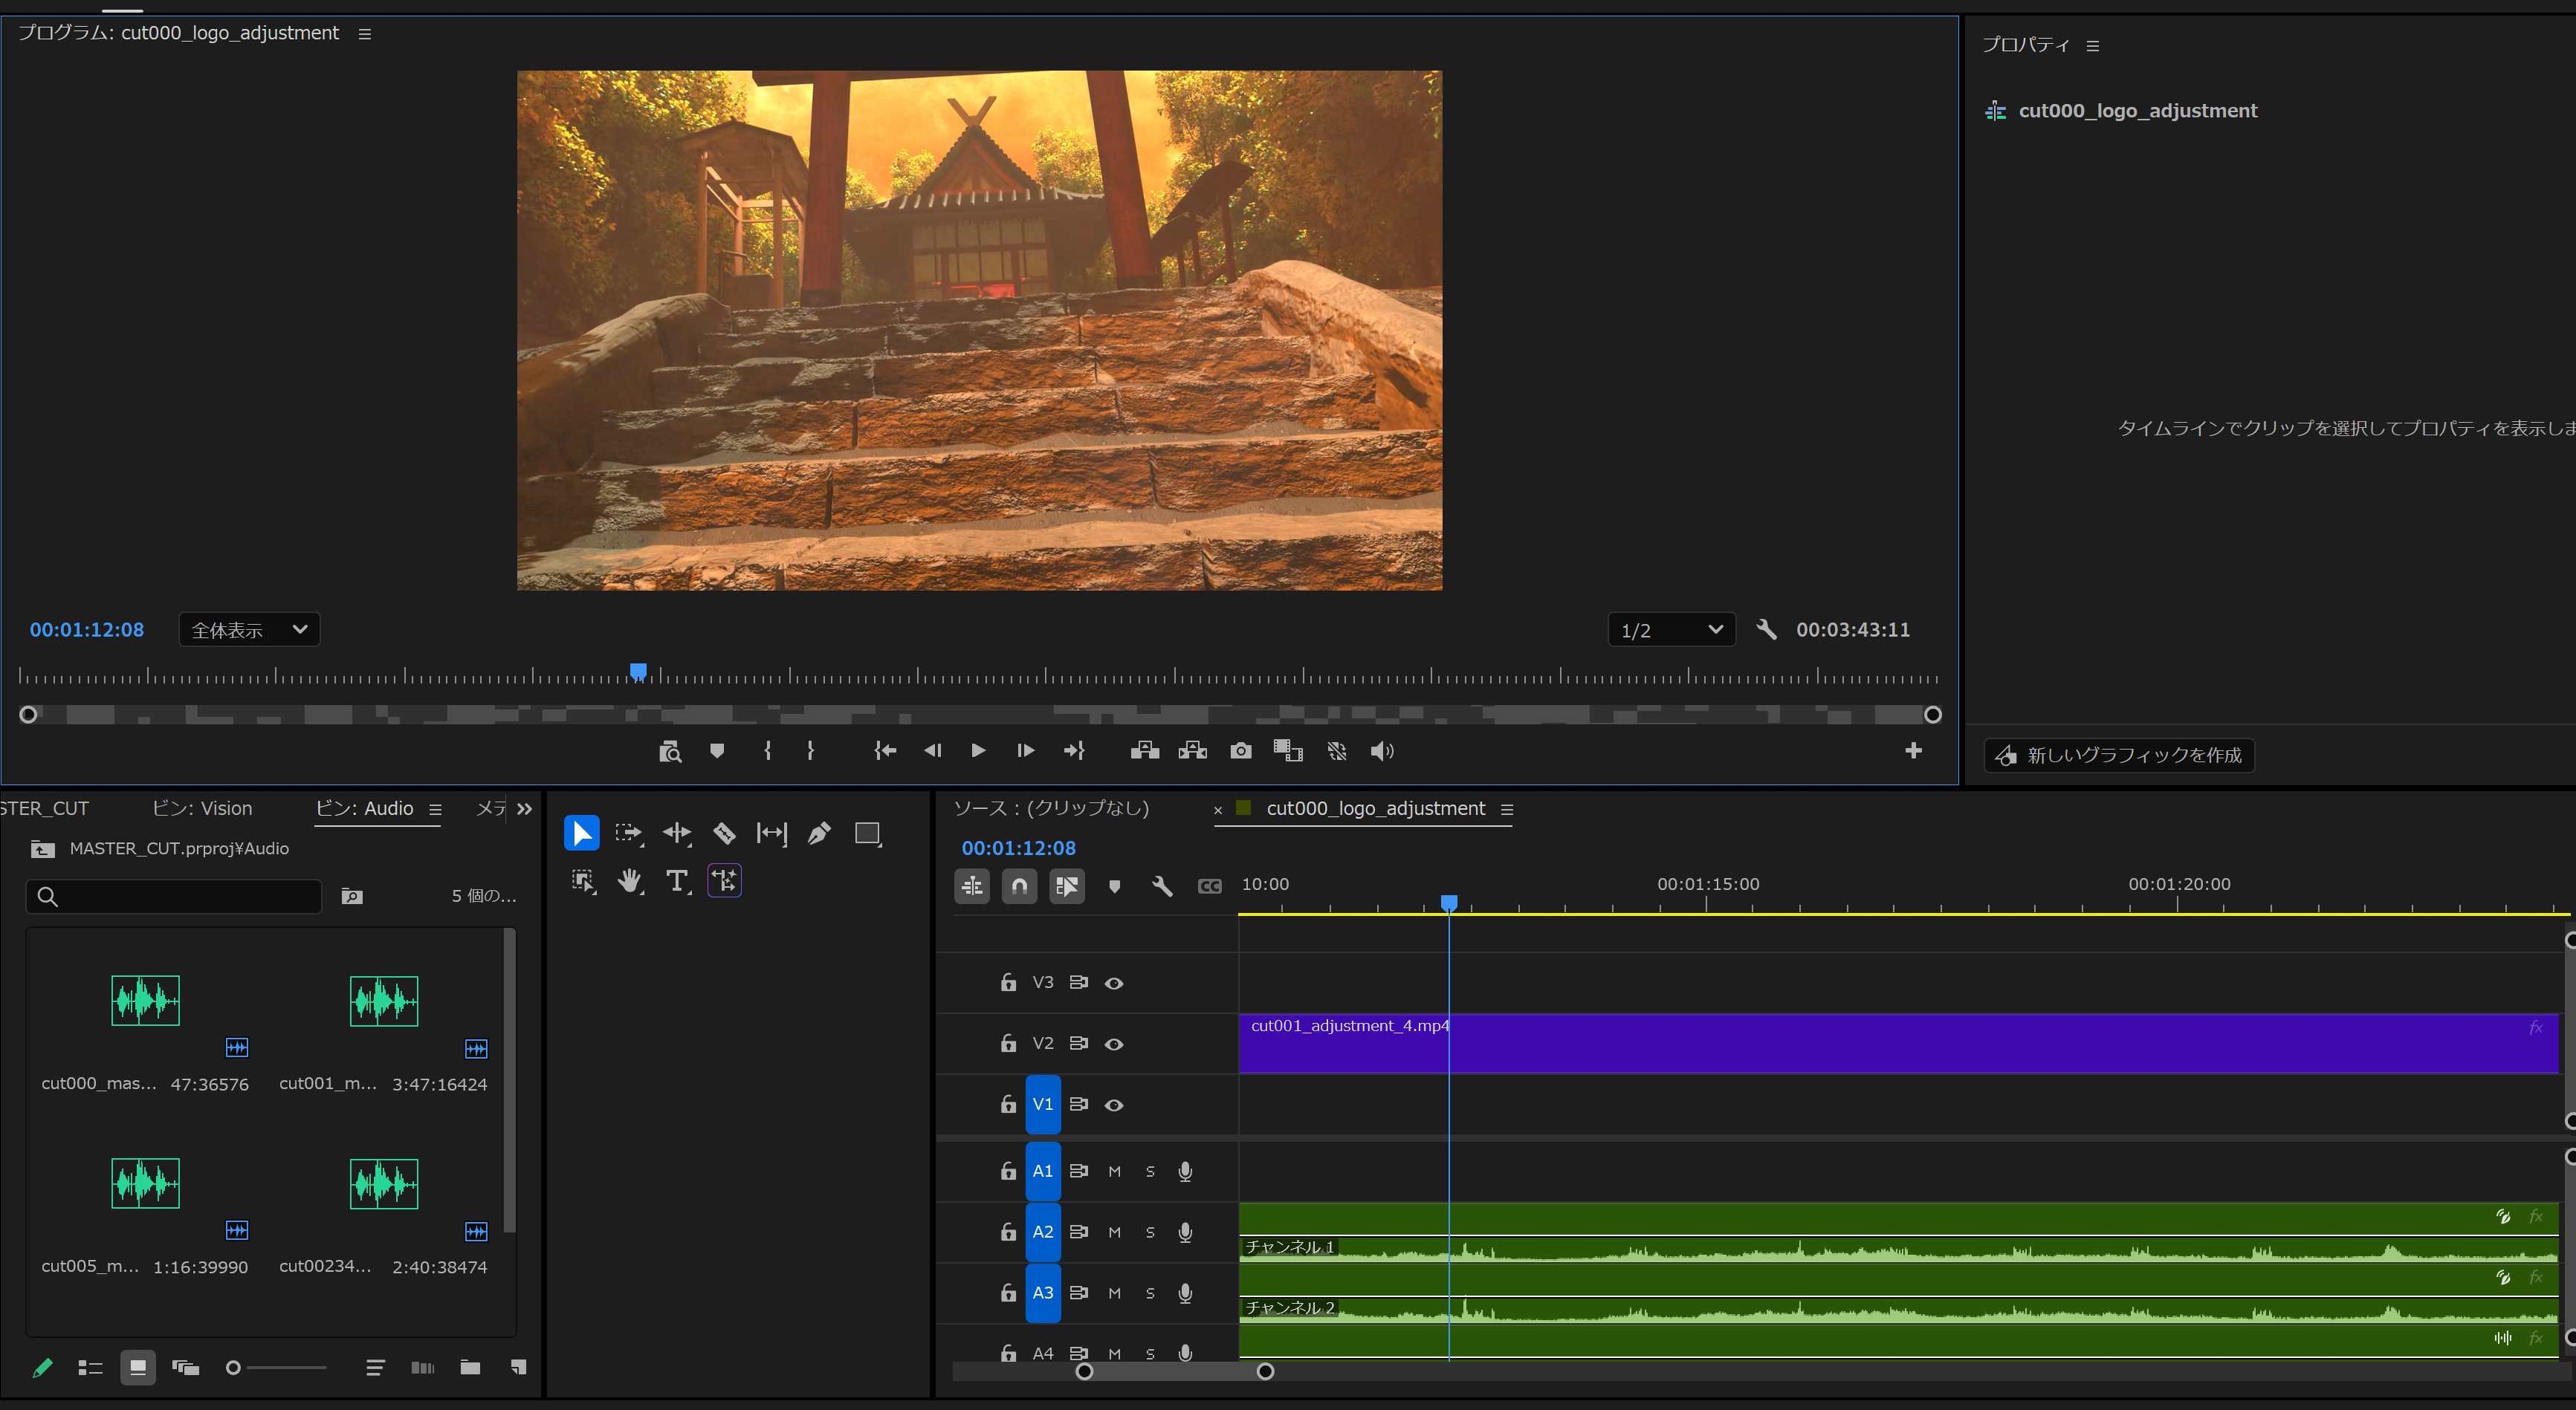Click the Extract button in program monitor
Screen dimensions: 2576x1410
pos(1193,750)
